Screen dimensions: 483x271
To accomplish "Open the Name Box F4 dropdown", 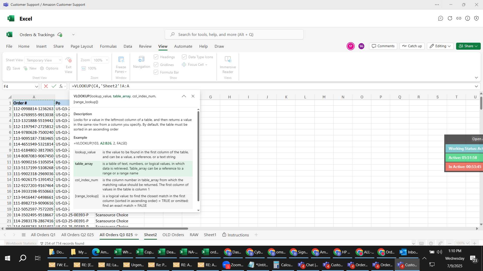I will click(36, 86).
